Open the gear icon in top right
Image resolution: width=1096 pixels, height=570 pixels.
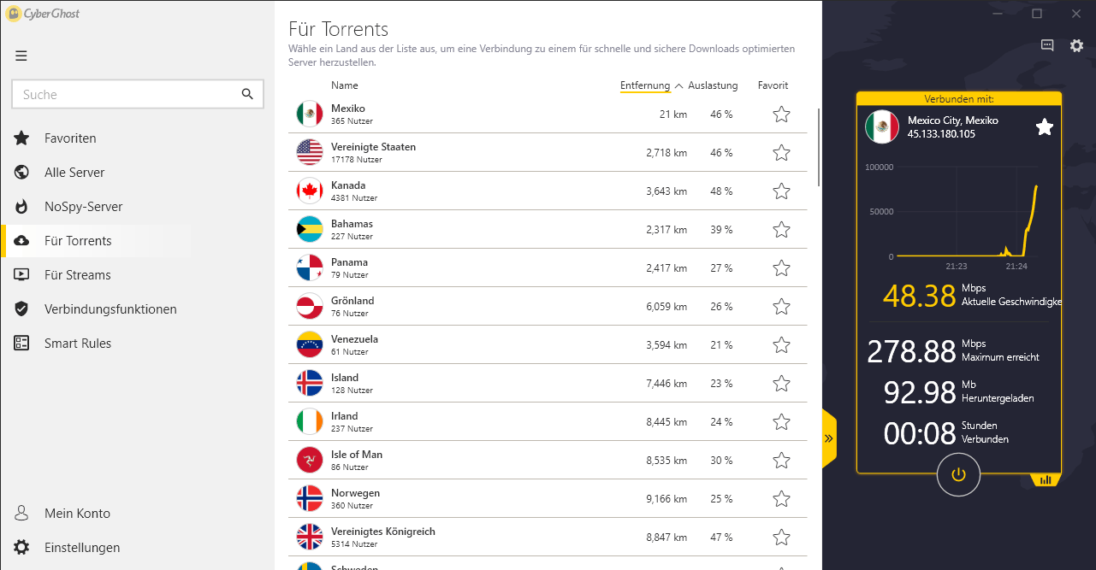coord(1077,45)
